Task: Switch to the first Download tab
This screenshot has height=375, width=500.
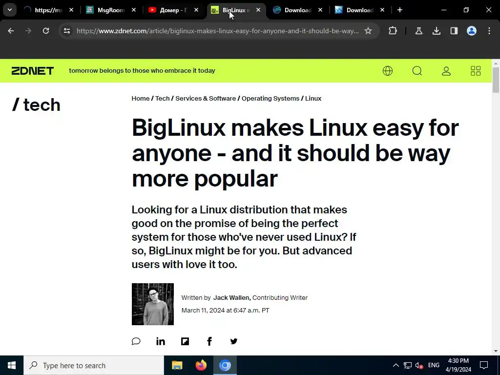Action: tap(297, 10)
